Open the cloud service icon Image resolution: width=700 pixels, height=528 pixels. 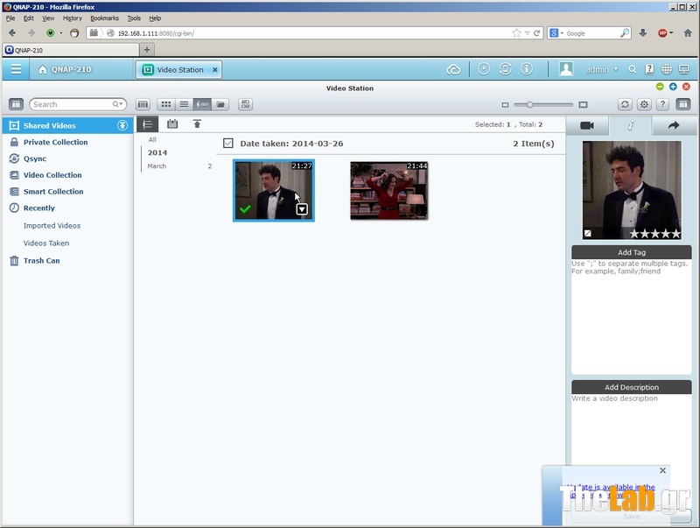(453, 69)
